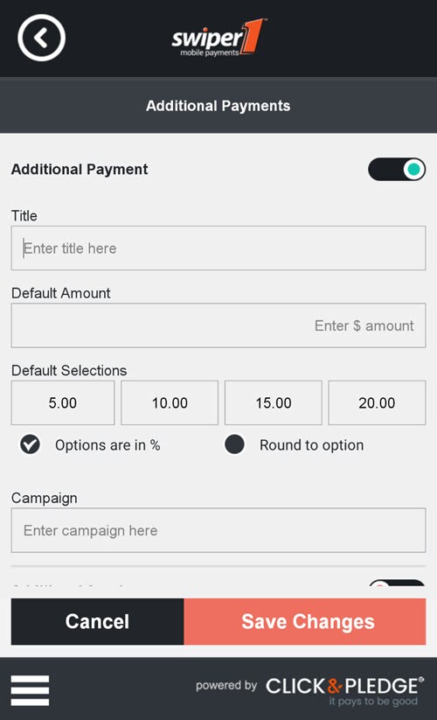
Task: Edit the 20.00 default selection box
Action: (377, 402)
